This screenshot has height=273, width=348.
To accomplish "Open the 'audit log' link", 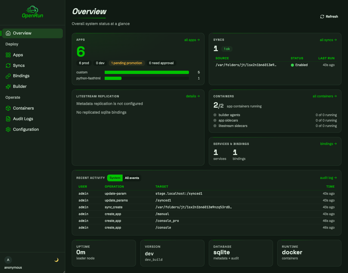I will (328, 178).
